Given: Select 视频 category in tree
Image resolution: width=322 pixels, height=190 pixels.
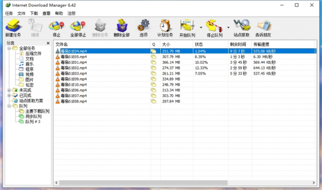Looking at the screenshot, I should point(29,74).
